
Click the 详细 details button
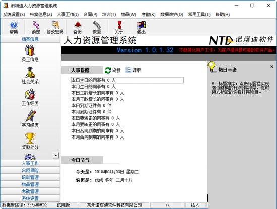click(x=133, y=70)
